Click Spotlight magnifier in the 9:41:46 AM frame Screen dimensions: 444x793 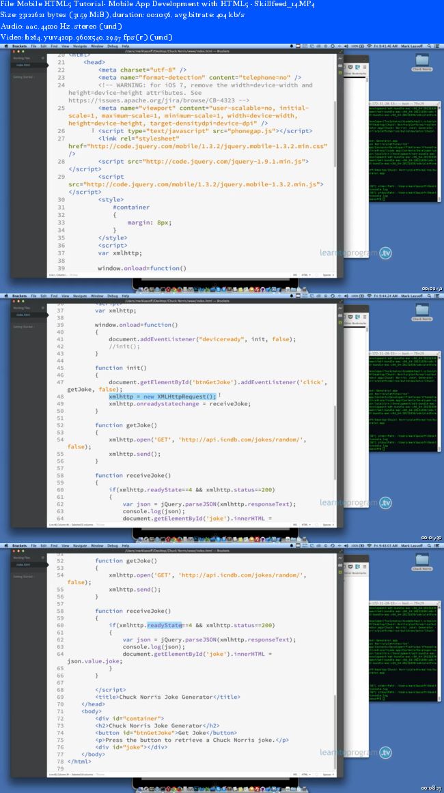[x=431, y=46]
